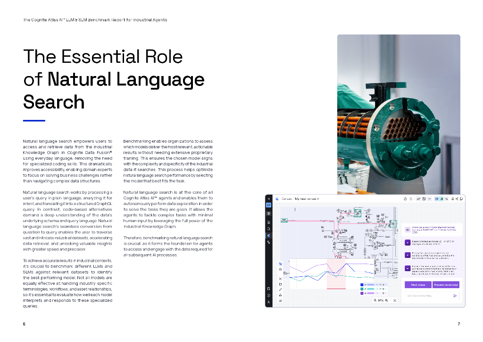Open the grid apps icon in sidebar
Screen dimensions: 483x342
coord(268,214)
